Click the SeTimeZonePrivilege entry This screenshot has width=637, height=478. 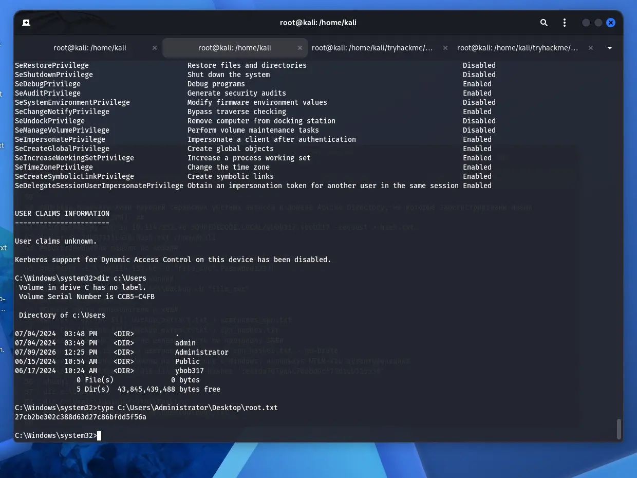click(x=54, y=167)
